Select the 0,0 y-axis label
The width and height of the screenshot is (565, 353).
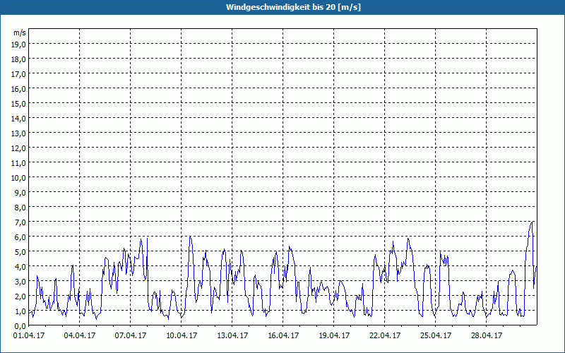tap(20, 326)
